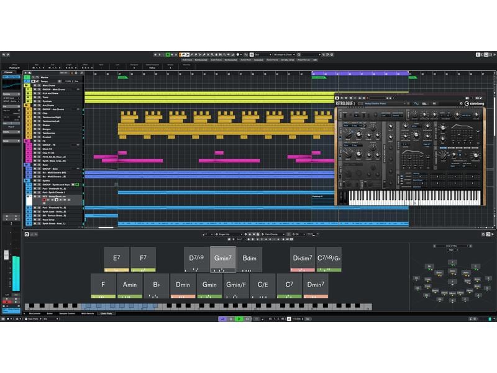Open the Plain Chords player mode dropdown
Image resolution: width=497 pixels, height=373 pixels.
273,234
